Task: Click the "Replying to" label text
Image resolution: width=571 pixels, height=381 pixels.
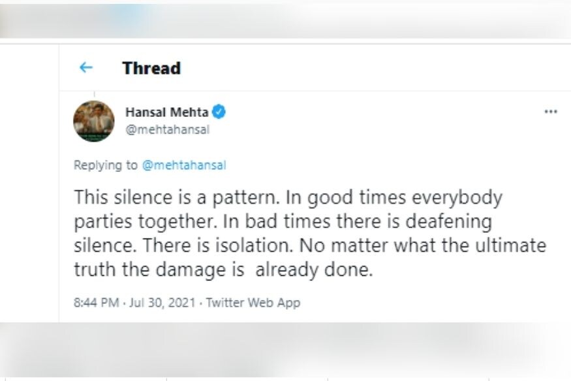Action: coord(106,165)
